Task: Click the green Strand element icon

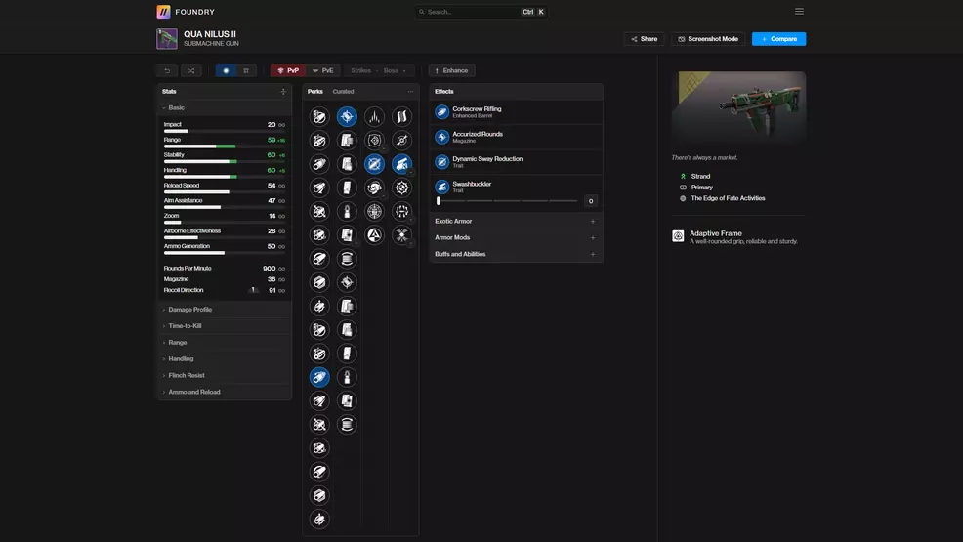Action: 683,176
